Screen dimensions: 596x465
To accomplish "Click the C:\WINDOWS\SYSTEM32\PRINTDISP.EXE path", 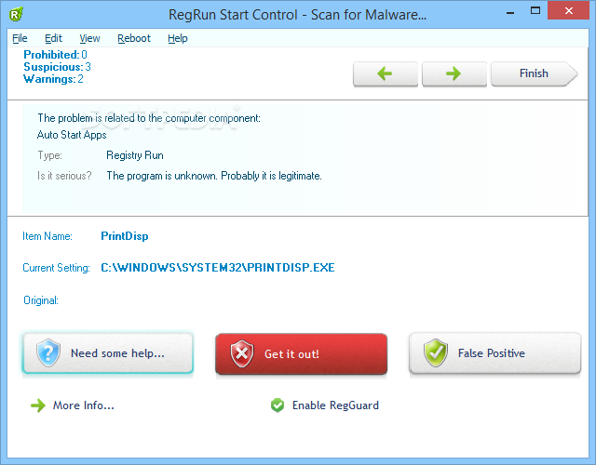I will [x=218, y=268].
